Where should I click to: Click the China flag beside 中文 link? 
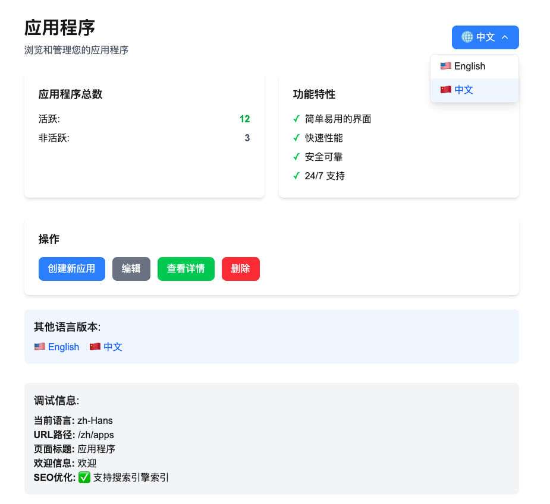tap(95, 347)
